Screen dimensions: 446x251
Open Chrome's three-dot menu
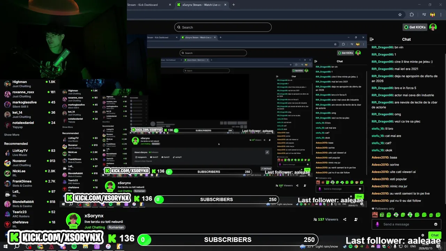440,15
